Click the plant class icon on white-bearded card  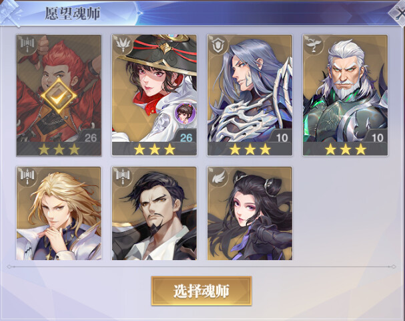click(x=314, y=44)
